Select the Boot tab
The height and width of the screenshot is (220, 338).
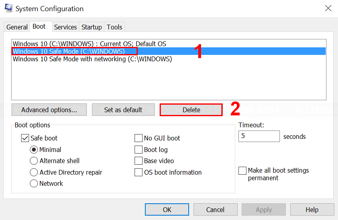(x=41, y=27)
